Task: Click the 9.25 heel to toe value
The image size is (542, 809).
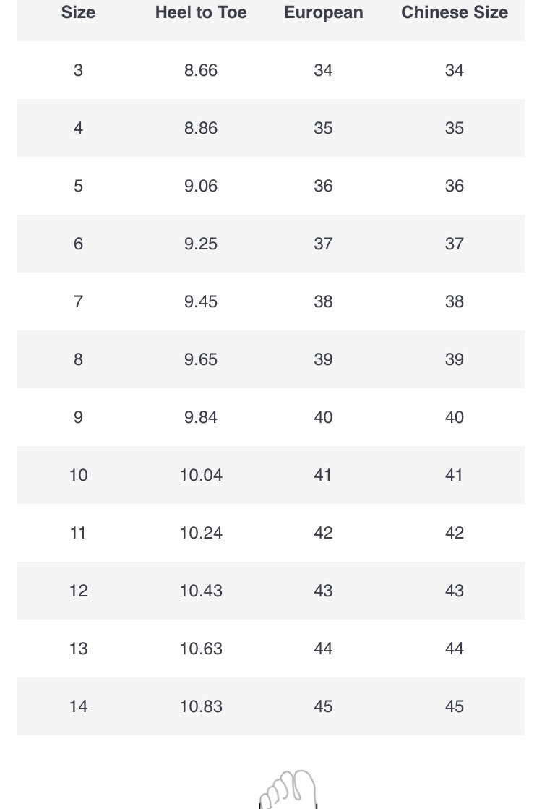Action: coord(201,244)
